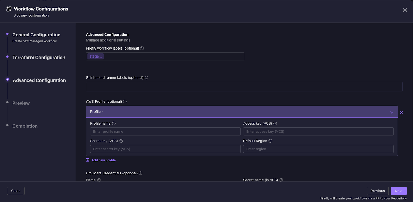Click the Enter region field
The height and width of the screenshot is (202, 413).
(x=318, y=149)
